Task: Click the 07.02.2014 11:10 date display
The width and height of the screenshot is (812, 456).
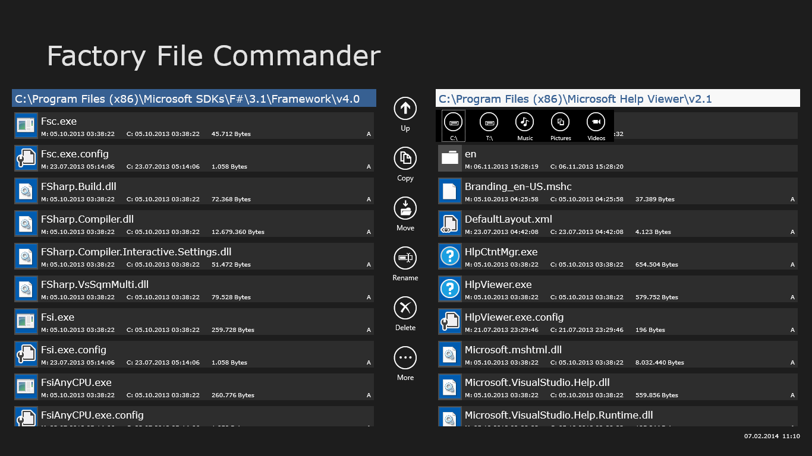Action: point(772,436)
